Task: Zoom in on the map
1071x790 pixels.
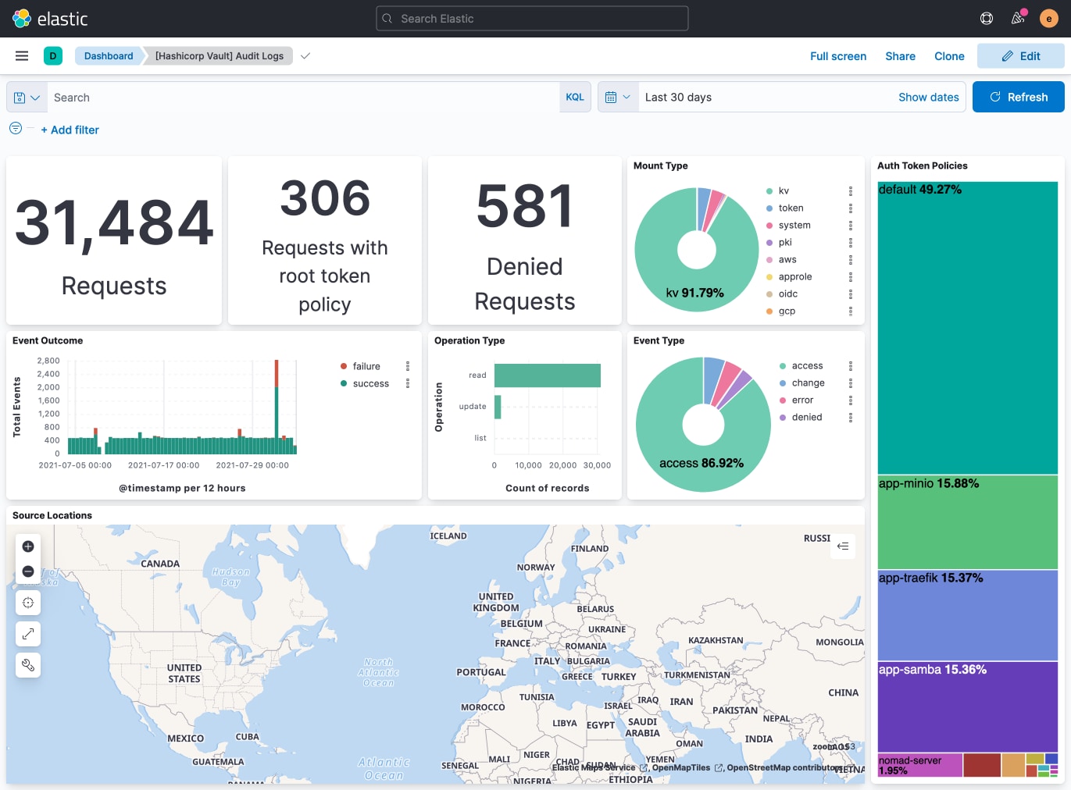Action: (x=28, y=546)
